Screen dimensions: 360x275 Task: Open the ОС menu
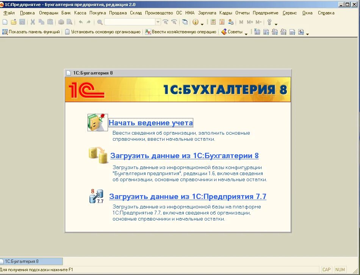pyautogui.click(x=179, y=13)
